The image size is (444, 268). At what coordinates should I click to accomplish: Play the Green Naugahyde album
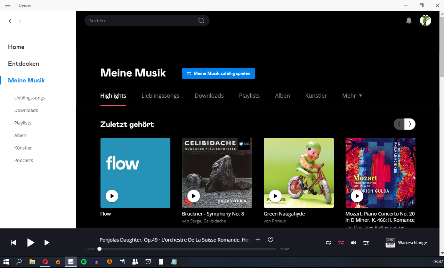click(275, 196)
